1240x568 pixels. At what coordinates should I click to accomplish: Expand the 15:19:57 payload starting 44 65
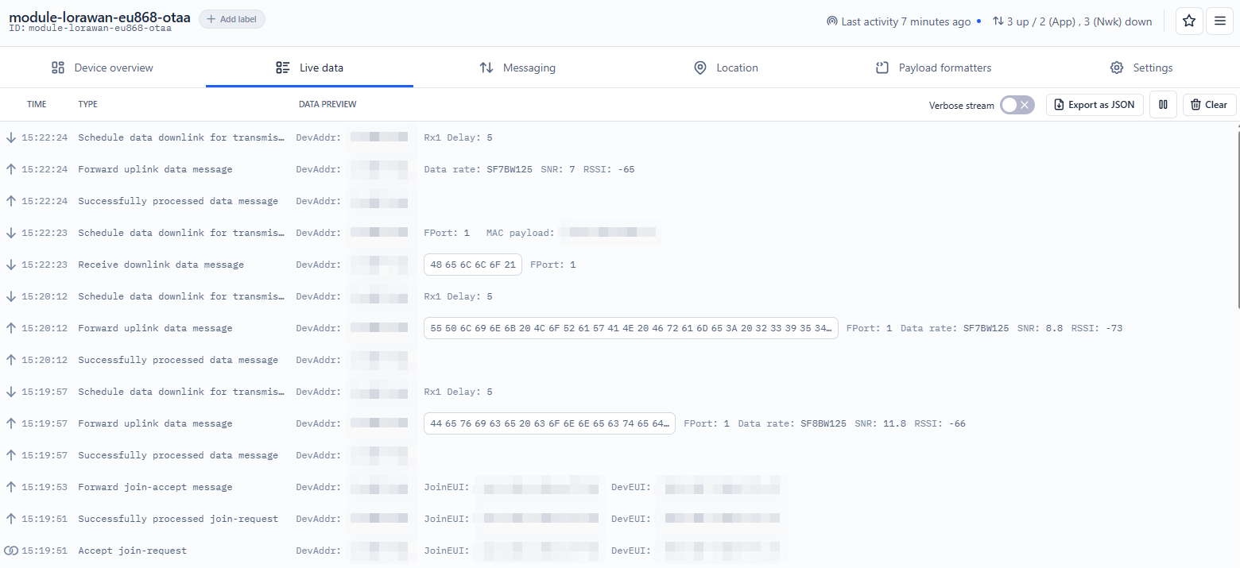549,423
